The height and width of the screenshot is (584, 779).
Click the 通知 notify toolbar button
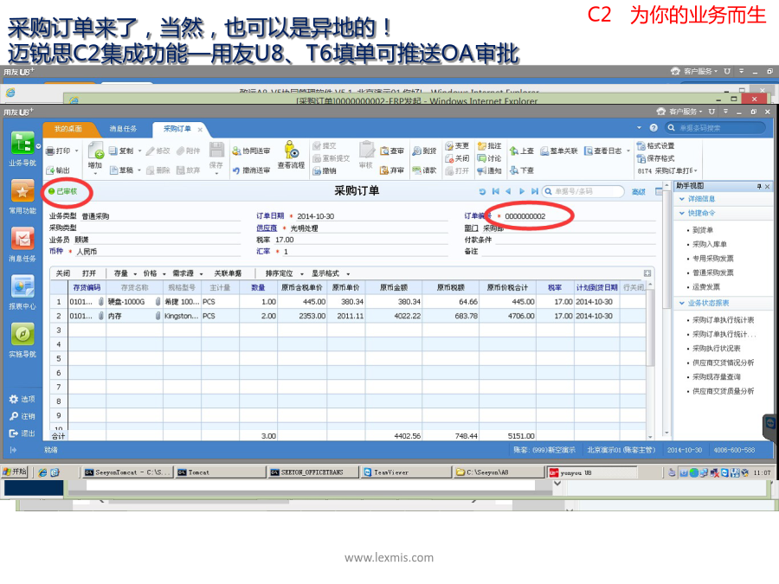[x=489, y=170]
